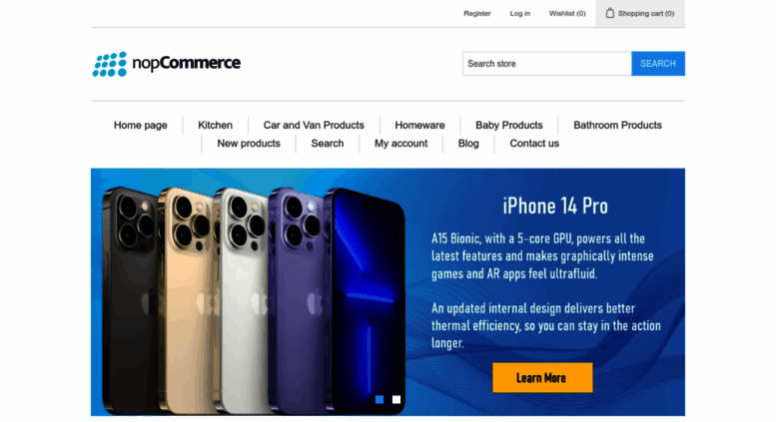The image size is (776, 422).
Task: Open the Contact us page
Action: click(534, 144)
